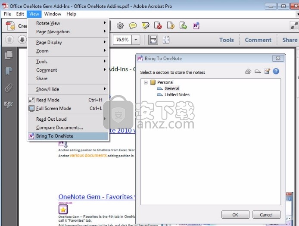Open the Share pane button
Viewport: 299px width, 226px height.
tap(290, 40)
